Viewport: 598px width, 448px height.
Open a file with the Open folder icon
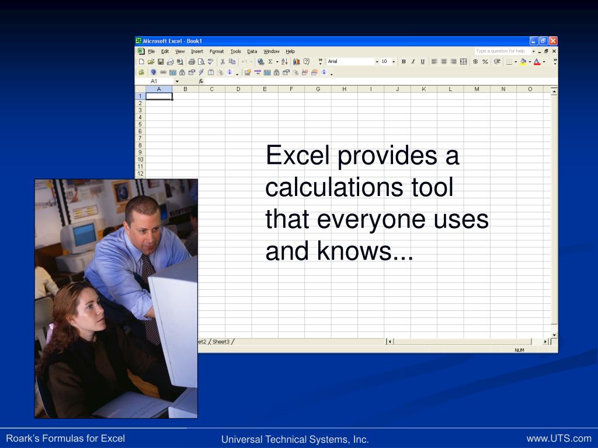151,62
